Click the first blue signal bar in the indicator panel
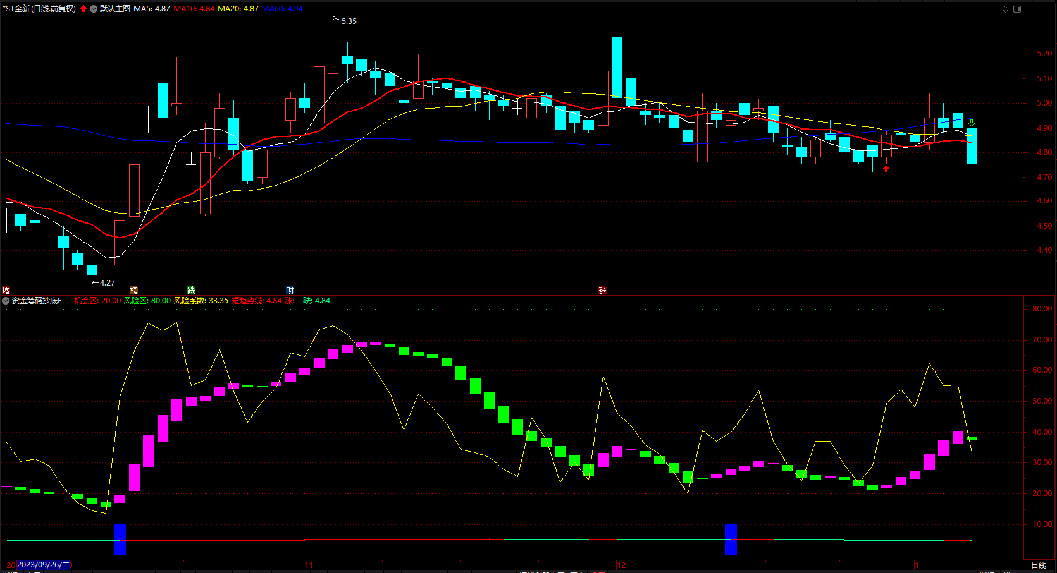 click(120, 540)
